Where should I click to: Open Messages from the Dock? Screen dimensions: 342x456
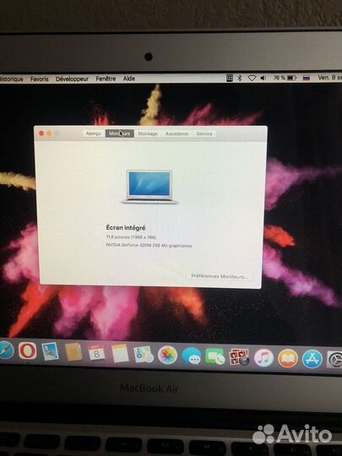click(x=191, y=356)
